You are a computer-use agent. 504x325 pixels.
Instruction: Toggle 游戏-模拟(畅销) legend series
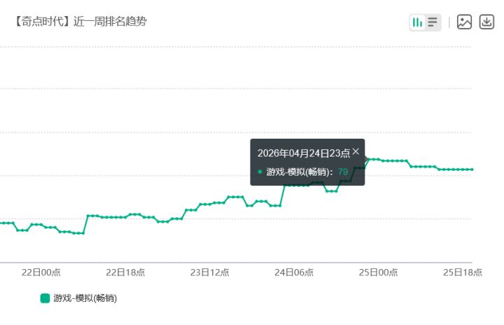[78, 298]
